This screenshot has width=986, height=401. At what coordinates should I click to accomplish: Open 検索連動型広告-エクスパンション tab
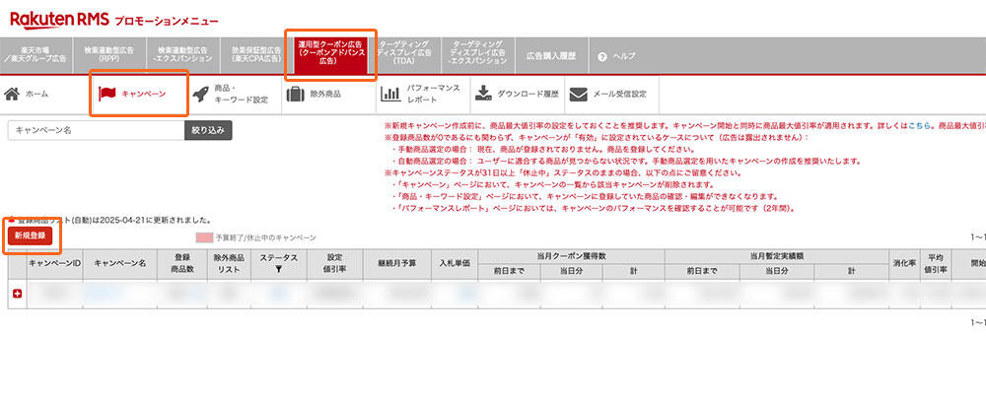(x=183, y=55)
